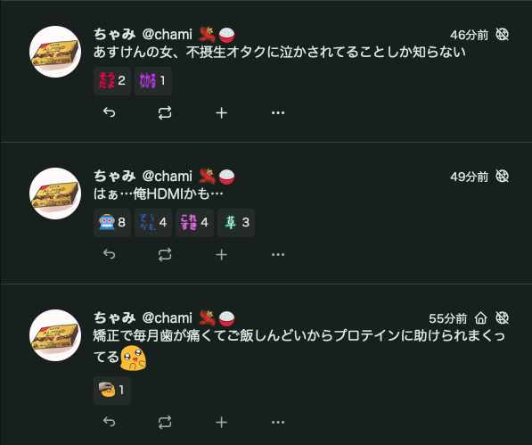Reply to the HDMI post
This screenshot has height=445, width=532.
coord(110,254)
